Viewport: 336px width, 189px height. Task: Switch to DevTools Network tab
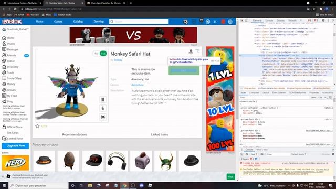click(x=292, y=20)
